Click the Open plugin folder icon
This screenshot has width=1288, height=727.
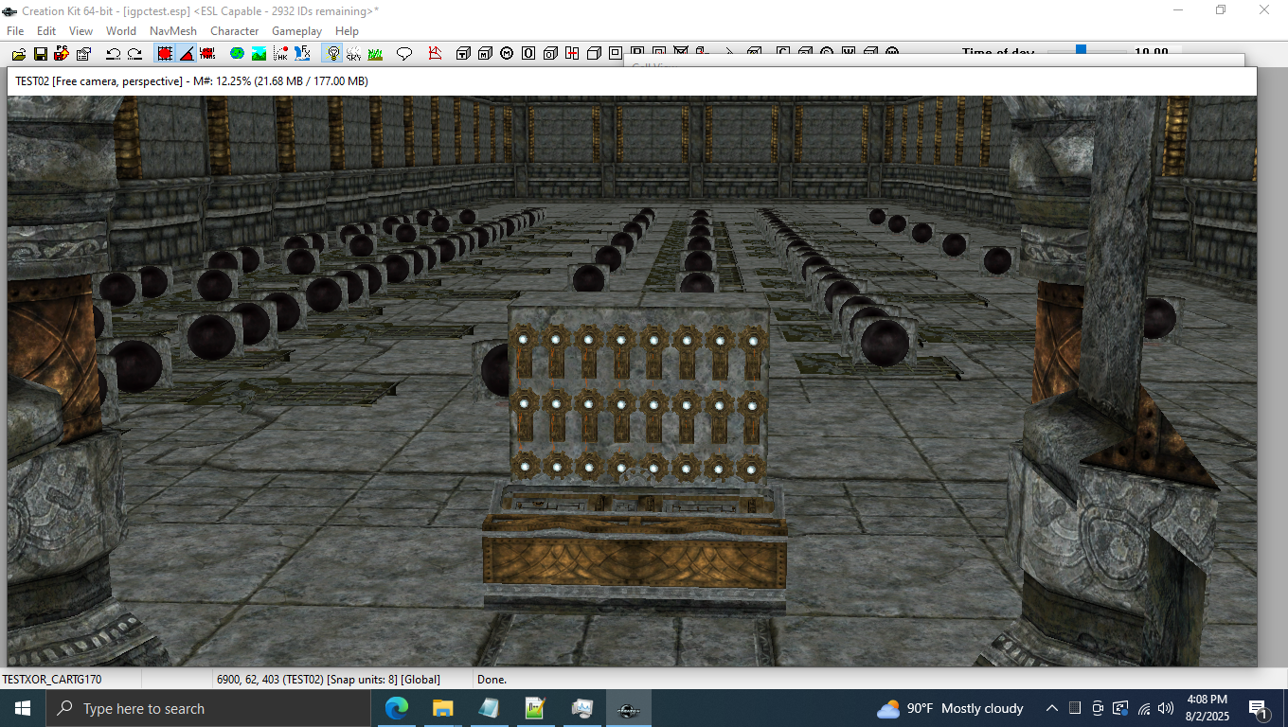pyautogui.click(x=18, y=54)
